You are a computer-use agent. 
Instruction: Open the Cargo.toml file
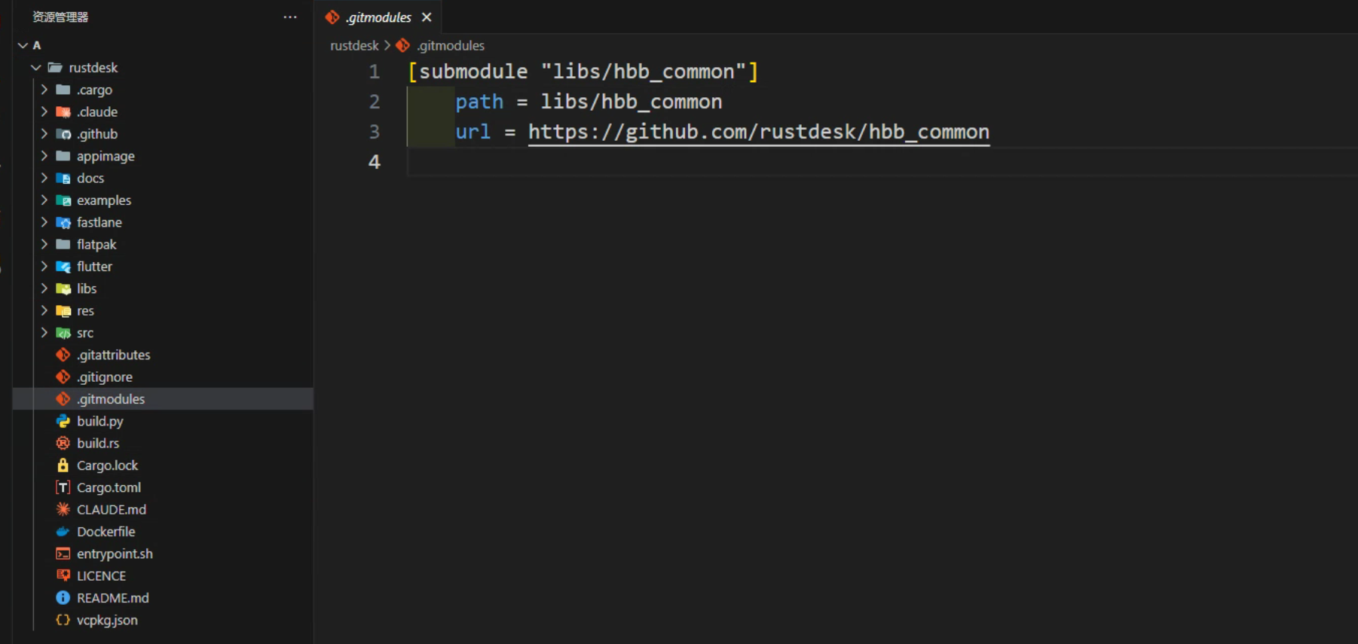pyautogui.click(x=109, y=487)
